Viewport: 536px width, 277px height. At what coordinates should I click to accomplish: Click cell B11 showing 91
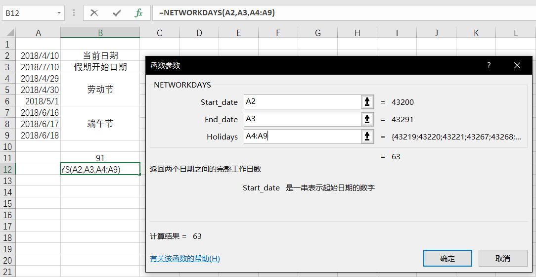pyautogui.click(x=100, y=158)
